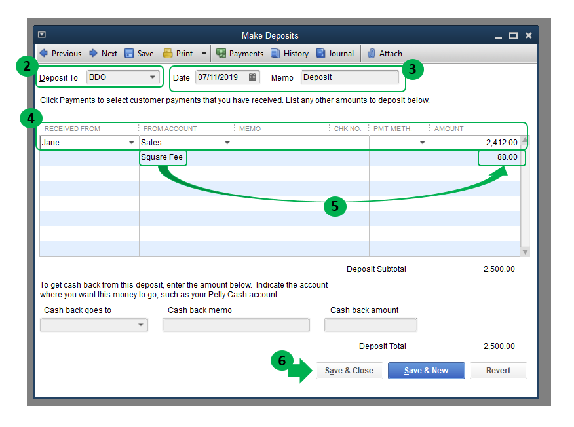
Task: Click the Chk No. column header
Action: coord(347,129)
